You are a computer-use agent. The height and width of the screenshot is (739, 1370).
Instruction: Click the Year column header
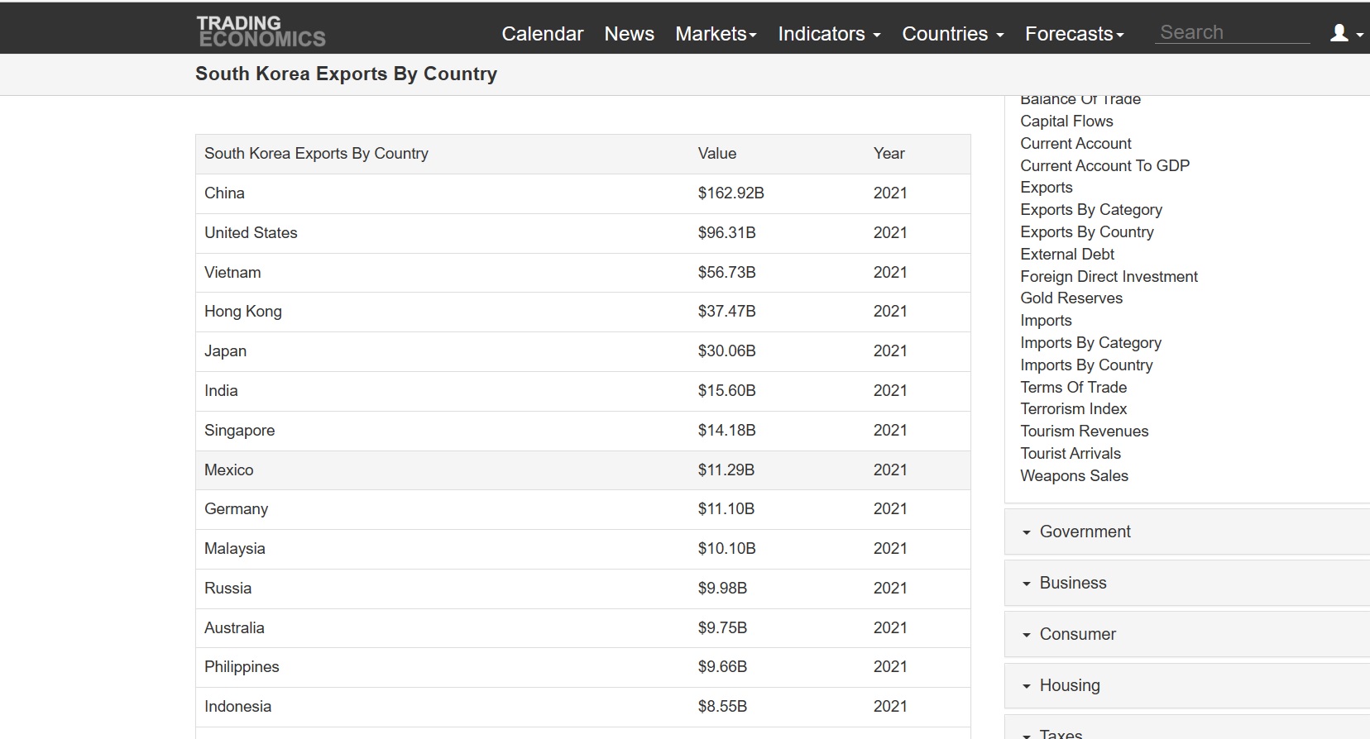[x=889, y=154]
